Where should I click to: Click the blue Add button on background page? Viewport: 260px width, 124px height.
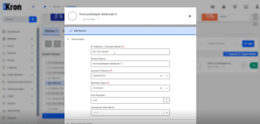[x=248, y=44]
